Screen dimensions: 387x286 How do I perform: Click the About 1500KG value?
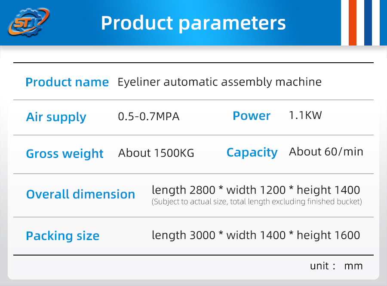tap(156, 153)
